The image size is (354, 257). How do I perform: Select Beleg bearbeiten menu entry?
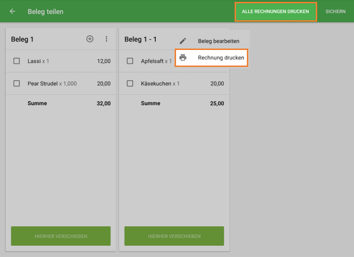[212, 41]
